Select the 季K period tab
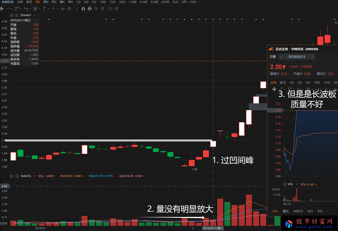 click(62, 2)
